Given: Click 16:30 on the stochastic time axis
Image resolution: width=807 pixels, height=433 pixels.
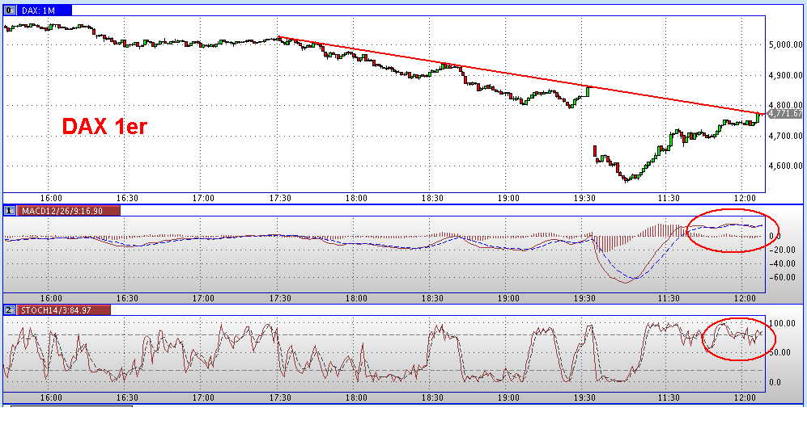Looking at the screenshot, I should tap(127, 397).
